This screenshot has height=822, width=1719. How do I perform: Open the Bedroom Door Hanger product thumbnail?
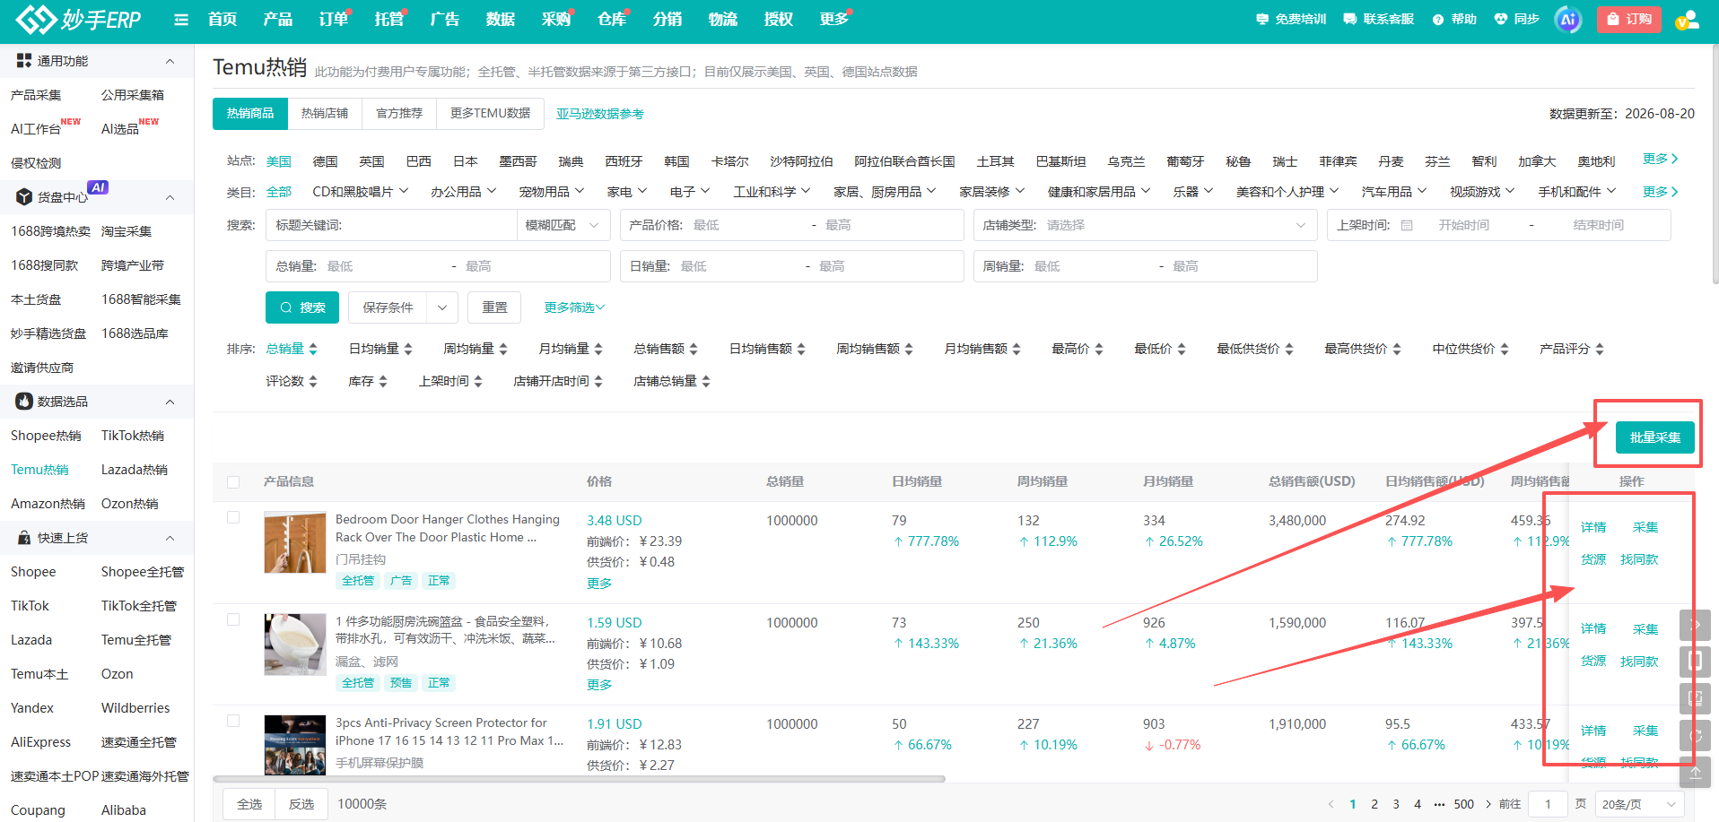click(x=295, y=542)
